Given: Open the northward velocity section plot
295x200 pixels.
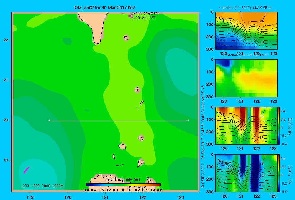Looking at the screenshot, I should 246,126.
